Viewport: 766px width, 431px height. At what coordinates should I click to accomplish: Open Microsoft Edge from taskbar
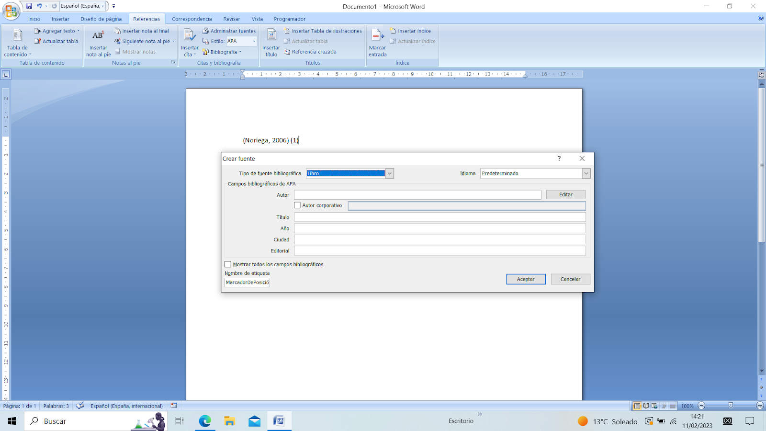coord(205,421)
